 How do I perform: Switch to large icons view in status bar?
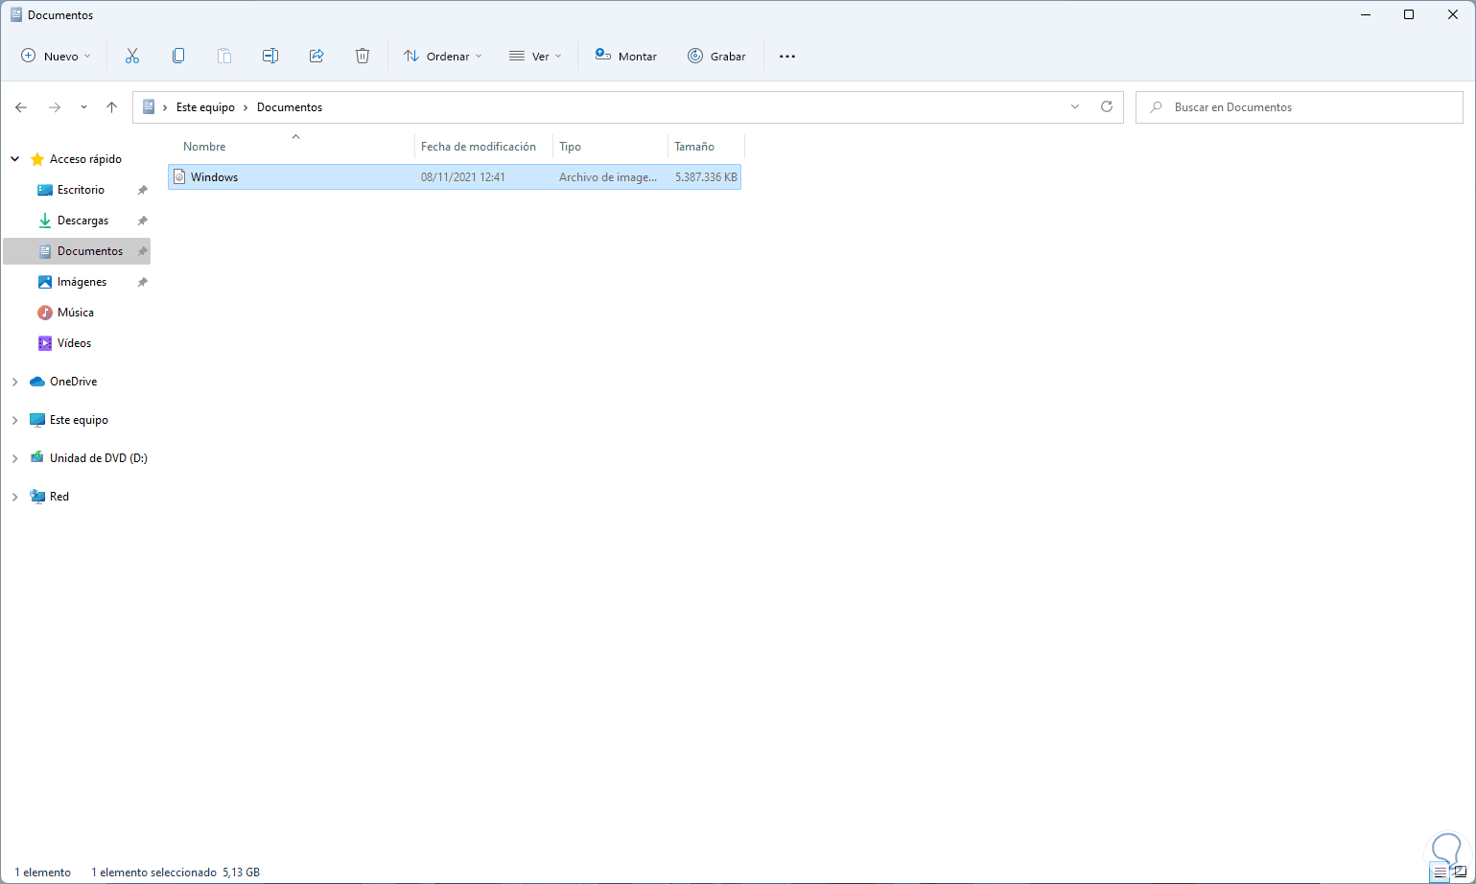[x=1461, y=872]
